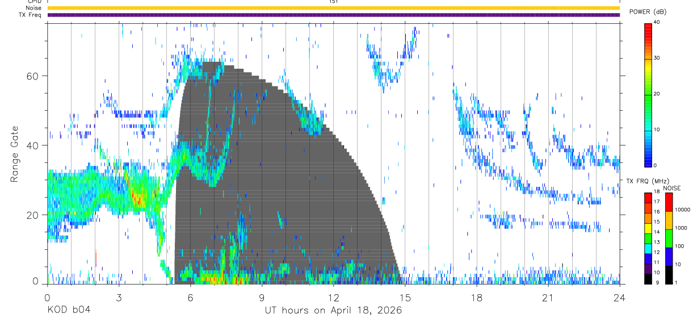This screenshot has width=697, height=322.
Task: Click the yellow Noise strip above the plot
Action: click(333, 8)
